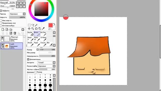This screenshot has height=91, width=161.
Task: Choose the Oil Water brush
Action: pyautogui.click(x=43, y=39)
